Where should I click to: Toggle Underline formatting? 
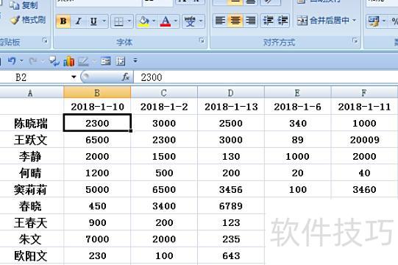93,21
